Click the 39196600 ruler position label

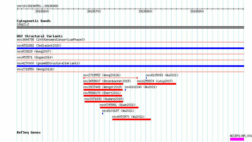(42, 11)
